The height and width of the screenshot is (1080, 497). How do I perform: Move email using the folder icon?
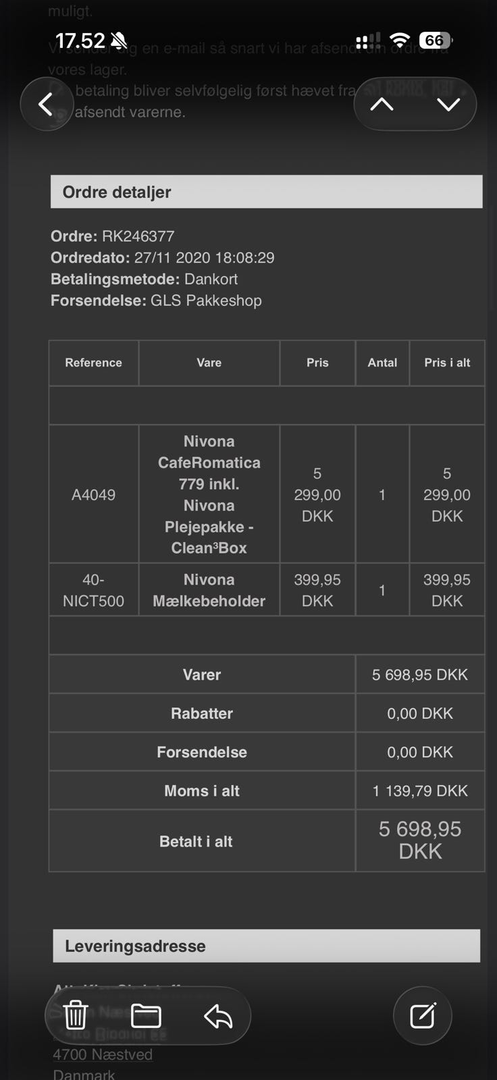point(146,1015)
